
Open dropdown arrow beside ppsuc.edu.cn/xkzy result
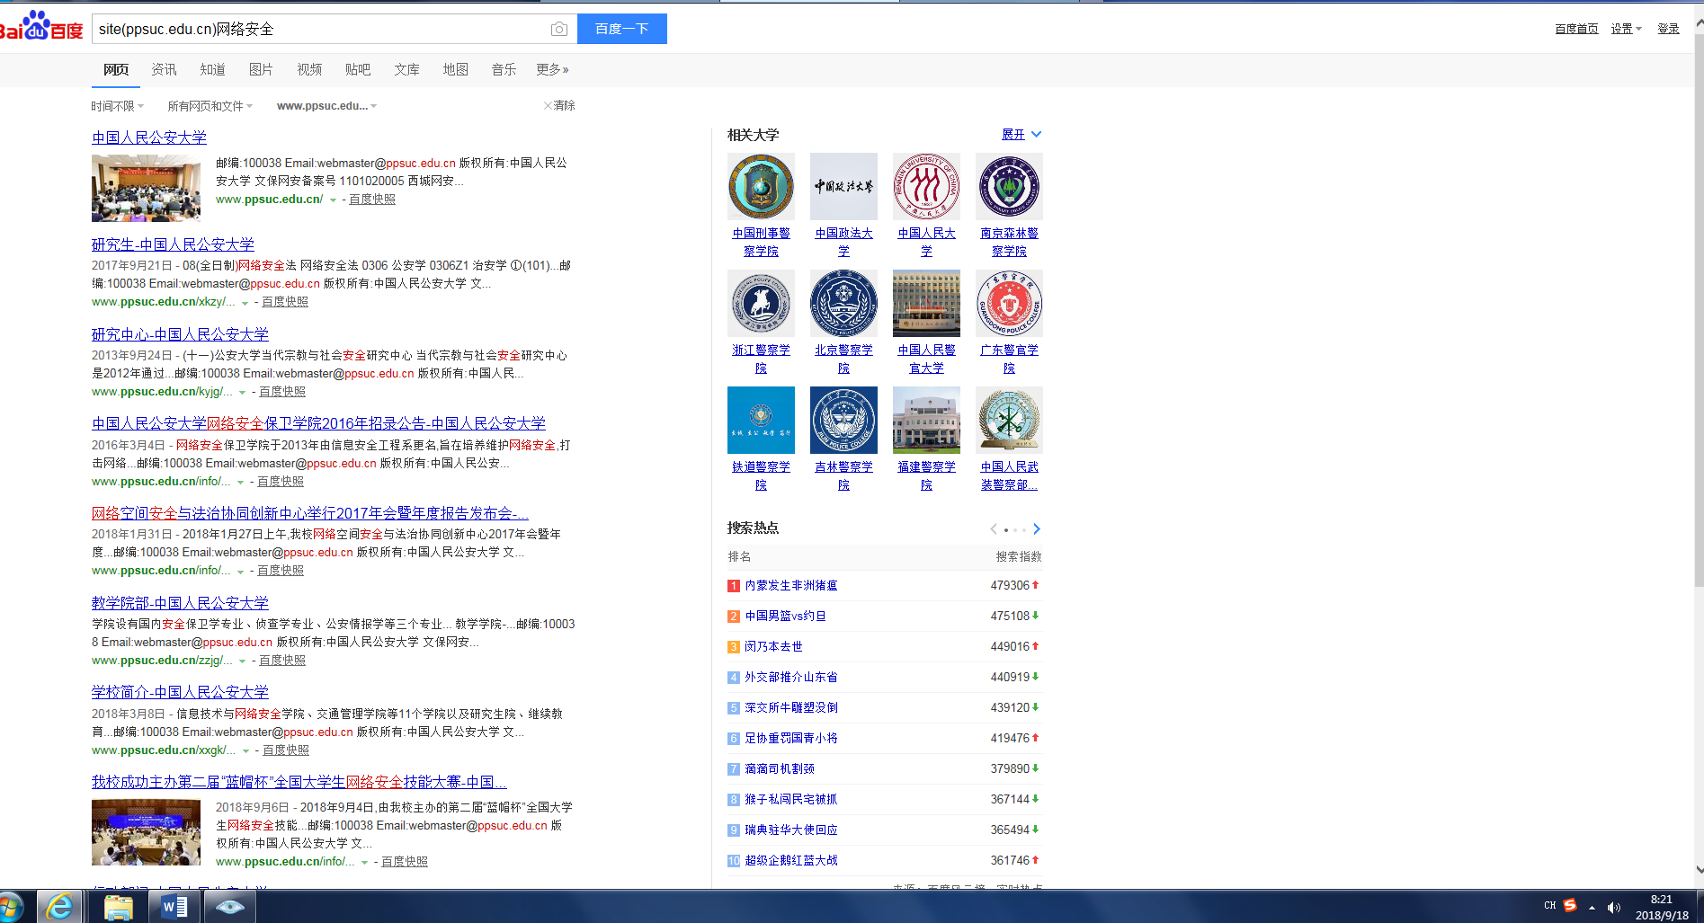click(x=245, y=303)
